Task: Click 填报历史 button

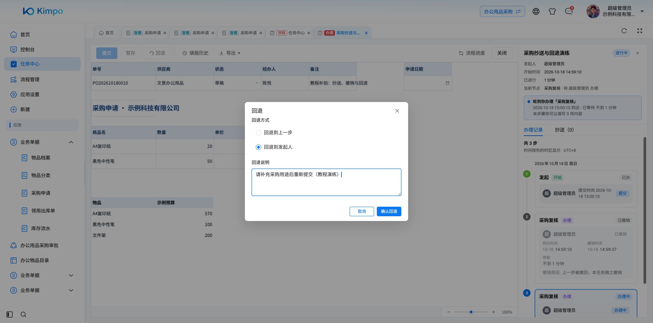Action: coord(195,53)
